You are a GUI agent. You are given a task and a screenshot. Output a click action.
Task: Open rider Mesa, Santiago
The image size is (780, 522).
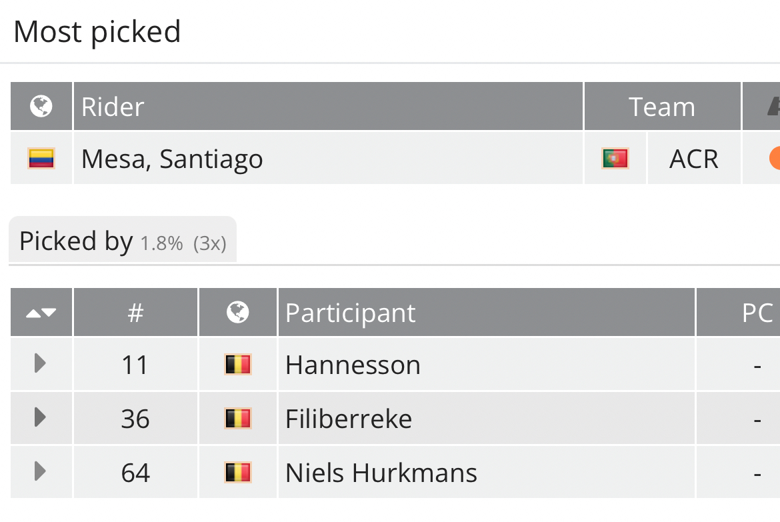(172, 159)
